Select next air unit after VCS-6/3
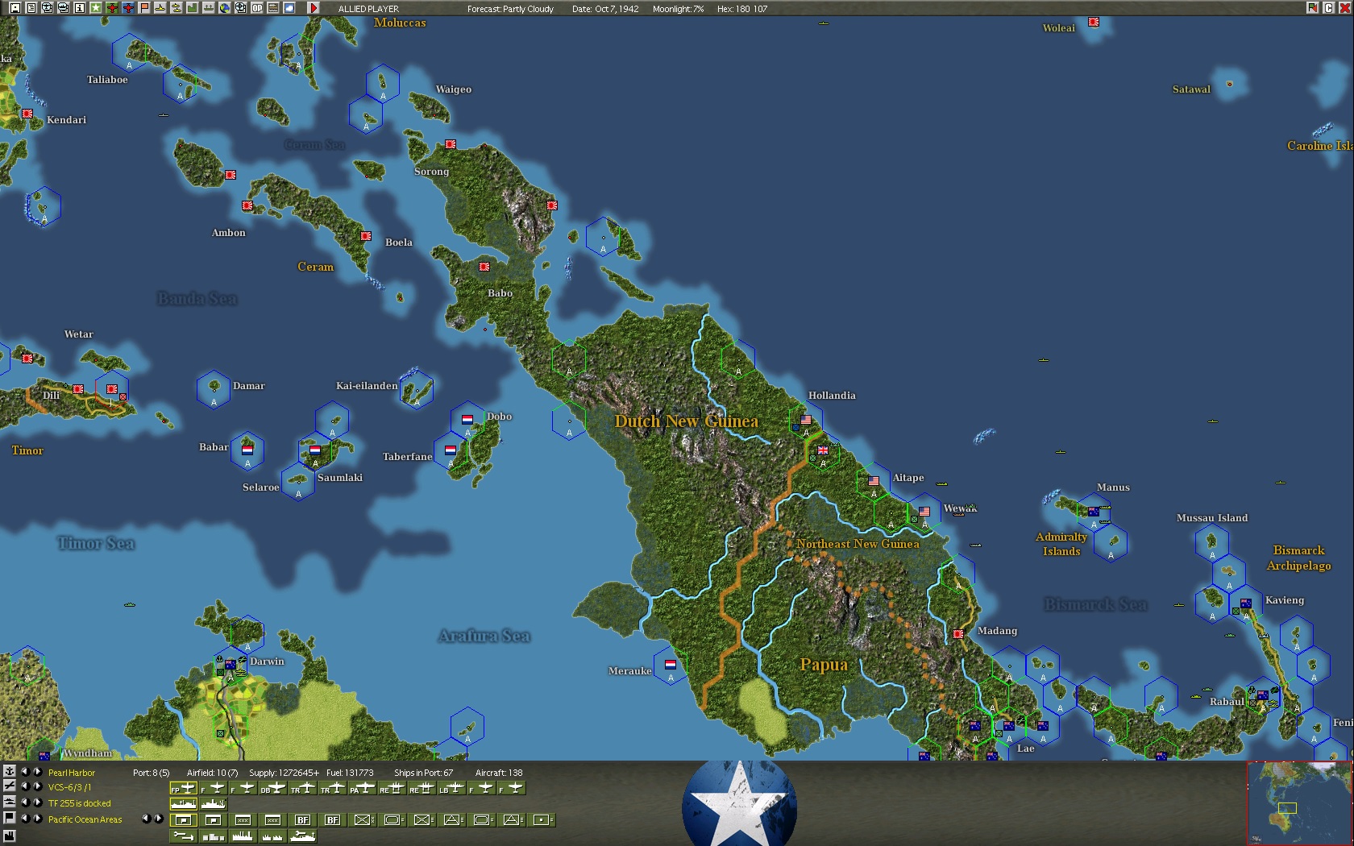 click(x=37, y=786)
